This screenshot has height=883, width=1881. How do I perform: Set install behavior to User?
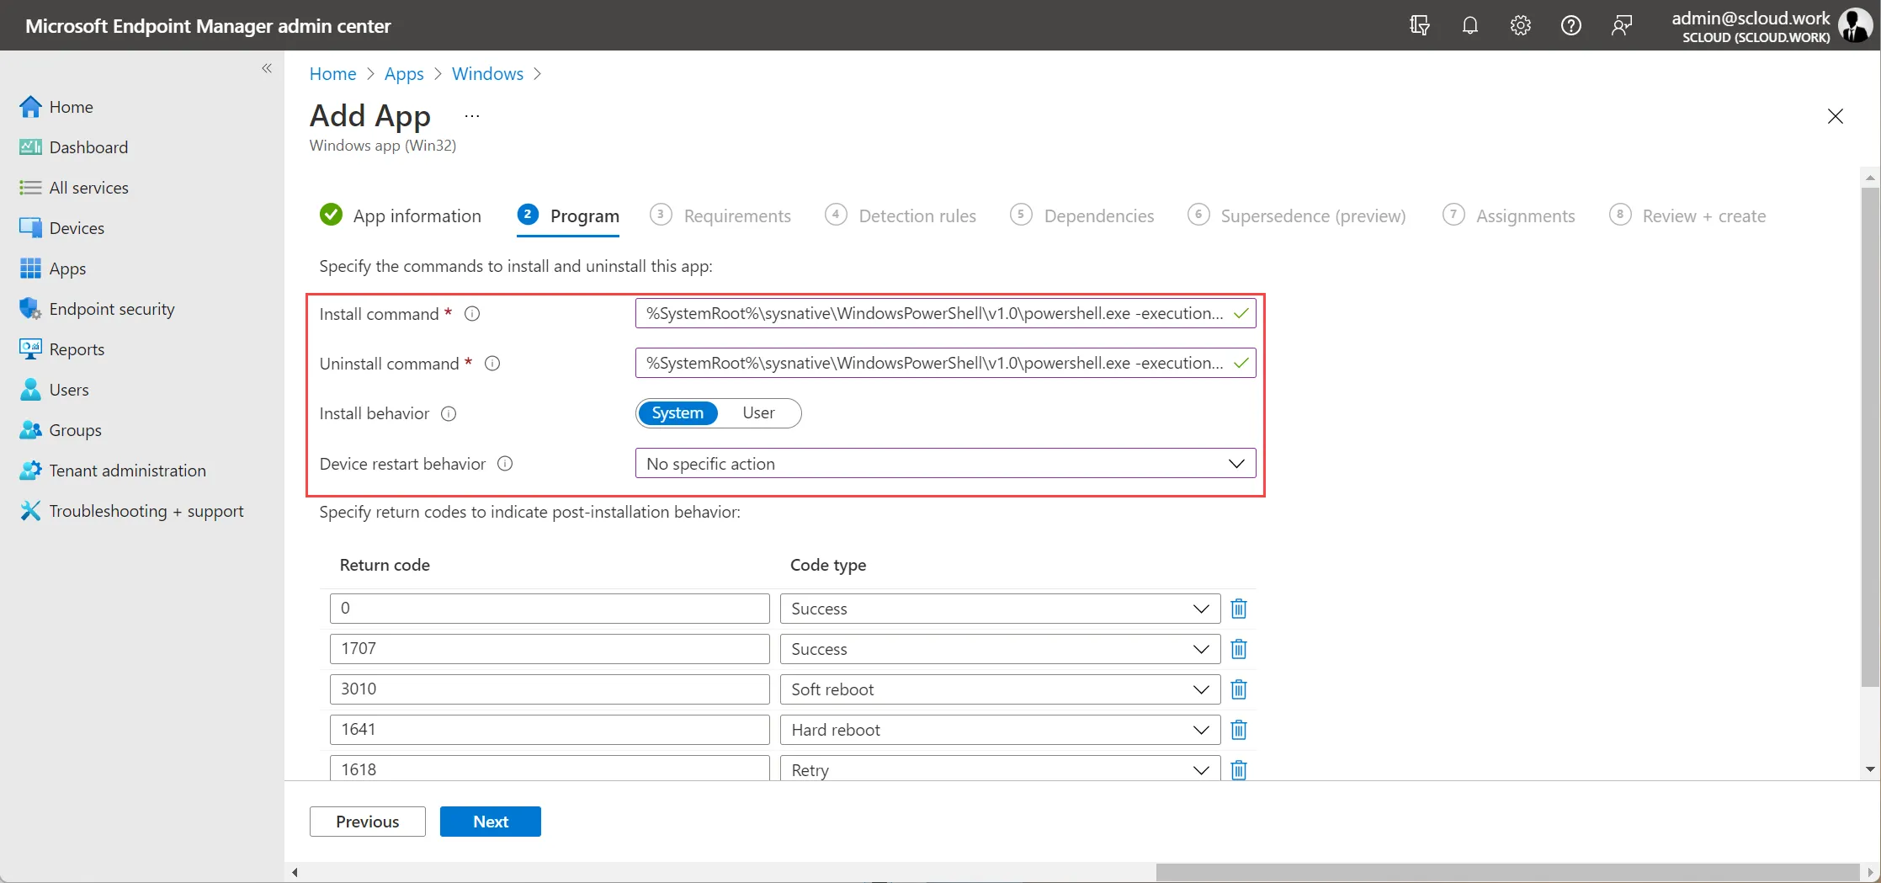[758, 413]
